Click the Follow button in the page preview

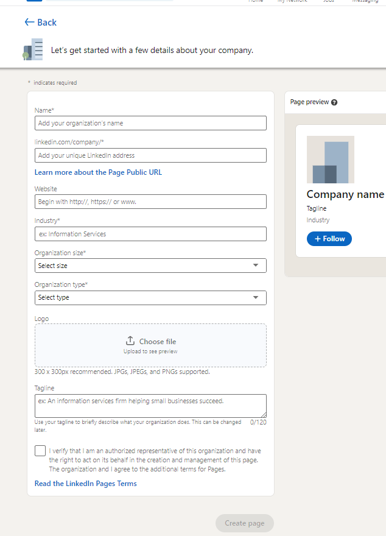(329, 239)
